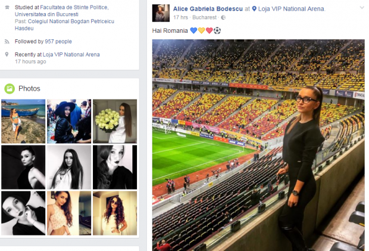
Task: Open Alice Gabriela Bodescu profile picture
Action: pyautogui.click(x=161, y=13)
